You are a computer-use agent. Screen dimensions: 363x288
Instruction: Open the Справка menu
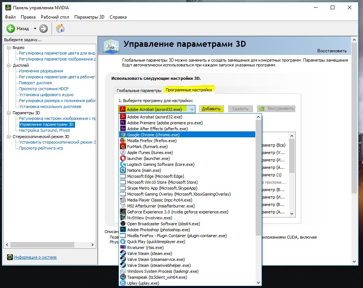(x=118, y=17)
